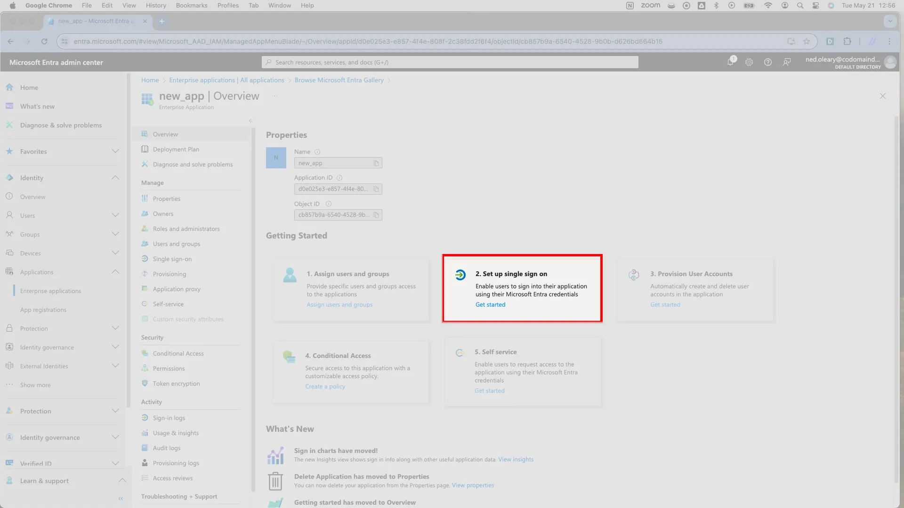Open Chrome extensions puzzle icon
The image size is (904, 508).
point(847,41)
